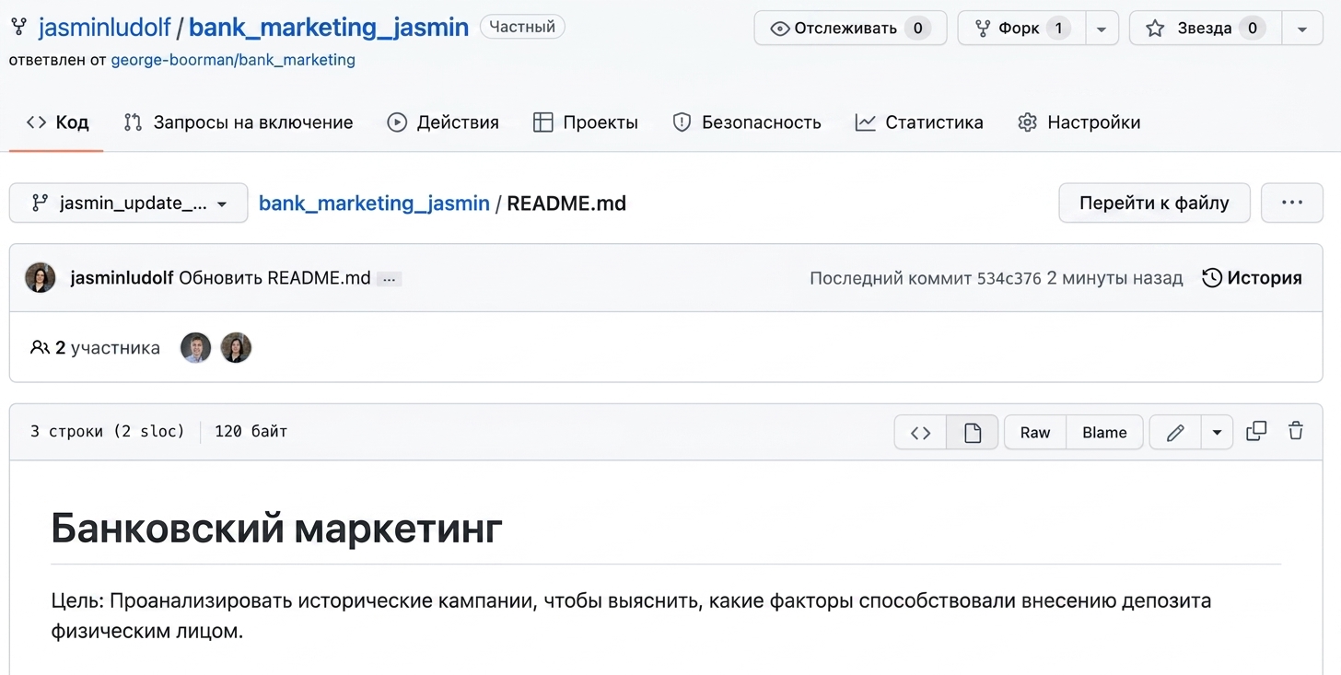The height and width of the screenshot is (675, 1341).
Task: Open the Статистика tab
Action: pos(919,122)
